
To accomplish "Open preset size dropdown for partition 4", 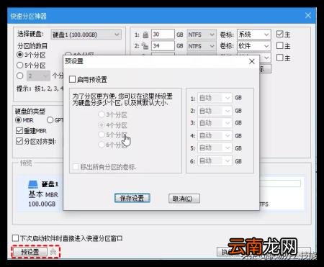I will point(215,136).
